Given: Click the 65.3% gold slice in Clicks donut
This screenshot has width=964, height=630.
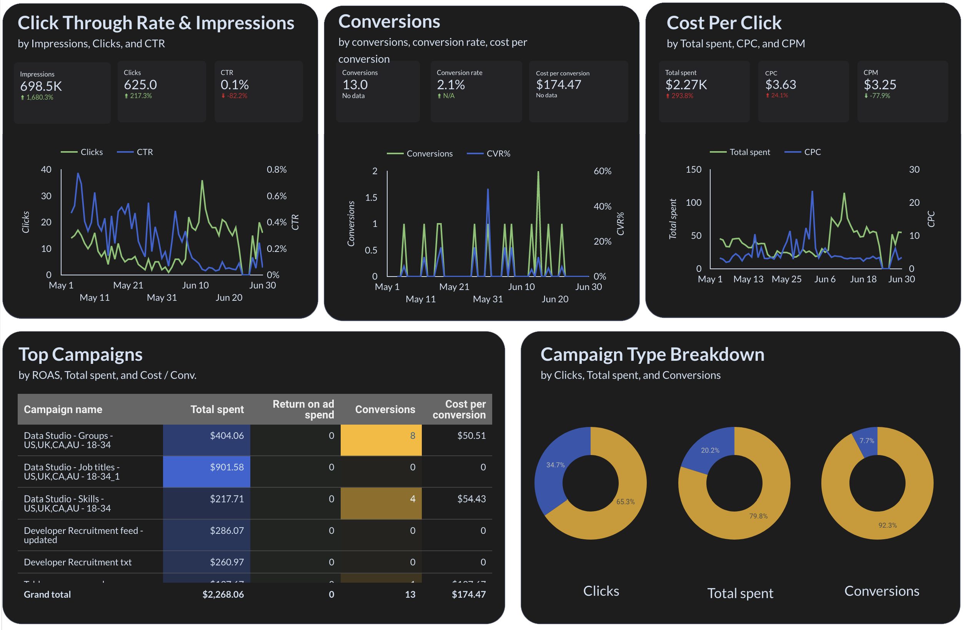Looking at the screenshot, I should 625,502.
